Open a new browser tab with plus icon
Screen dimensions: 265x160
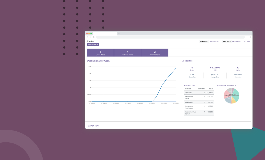119,34
